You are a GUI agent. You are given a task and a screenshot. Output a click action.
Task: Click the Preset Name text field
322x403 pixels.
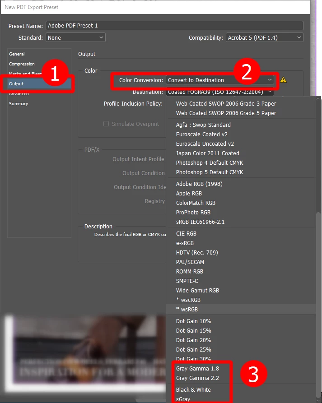click(174, 26)
